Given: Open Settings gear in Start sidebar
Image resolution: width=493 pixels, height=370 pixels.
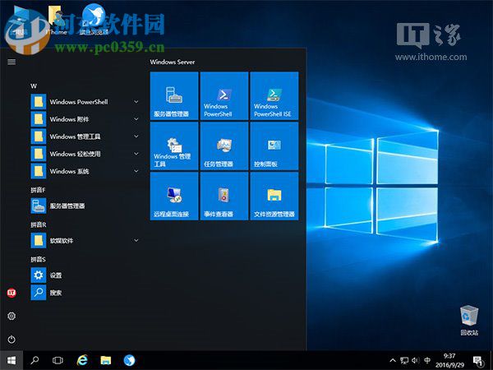Looking at the screenshot, I should pos(12,316).
